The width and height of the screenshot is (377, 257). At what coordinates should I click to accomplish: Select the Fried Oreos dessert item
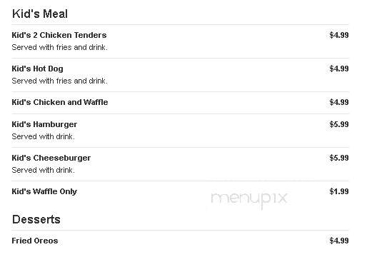35,241
